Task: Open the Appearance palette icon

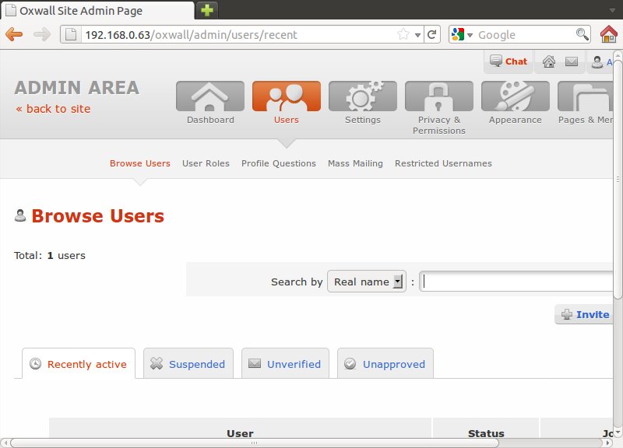Action: 515,96
